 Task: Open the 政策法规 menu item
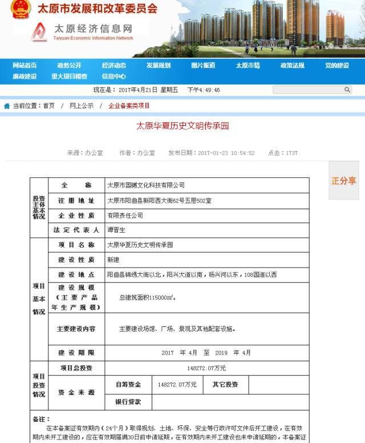point(292,66)
